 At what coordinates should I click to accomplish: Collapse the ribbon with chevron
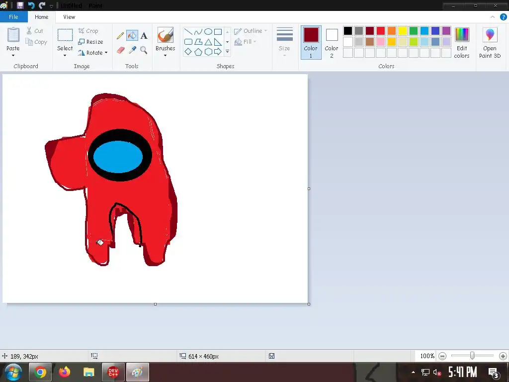[493, 17]
